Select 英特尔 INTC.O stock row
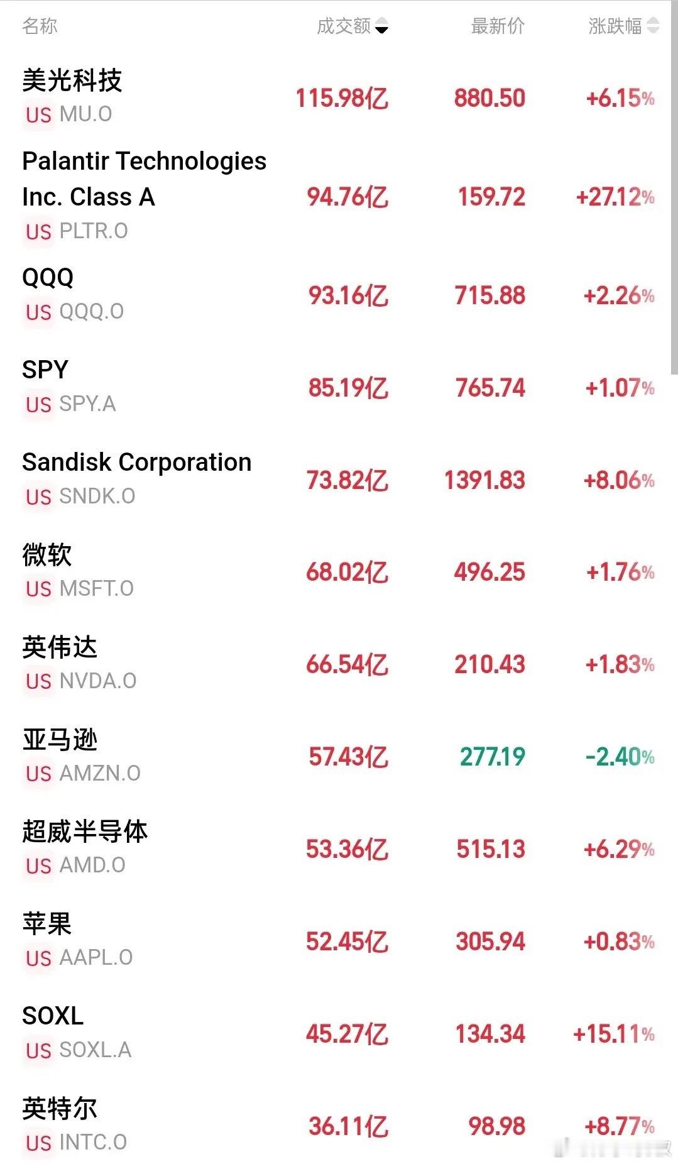 point(339,1126)
